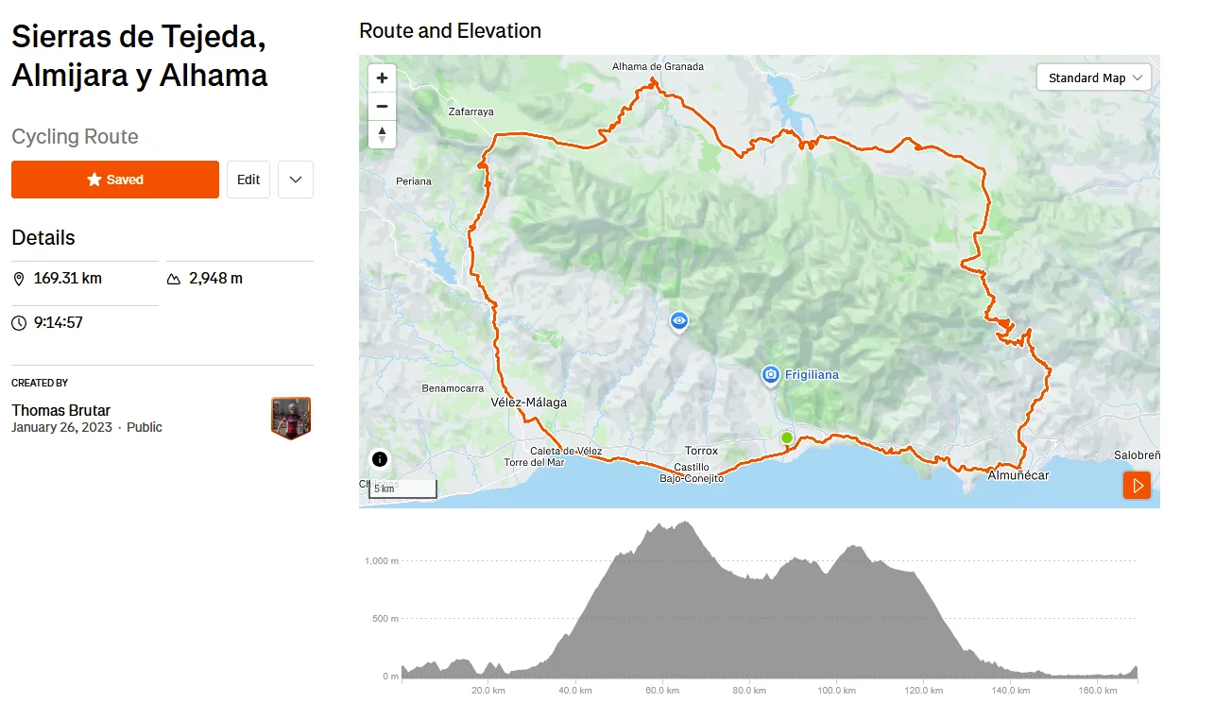Toggle the Saved star button
Image resolution: width=1232 pixels, height=703 pixels.
click(x=115, y=180)
